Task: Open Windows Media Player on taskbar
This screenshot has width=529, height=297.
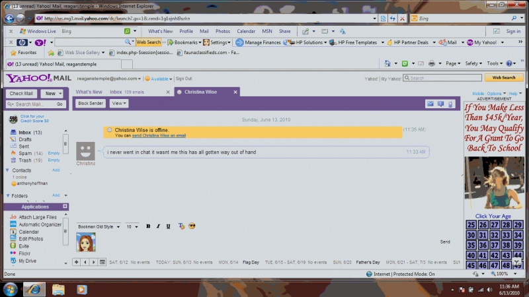Action: click(81, 290)
